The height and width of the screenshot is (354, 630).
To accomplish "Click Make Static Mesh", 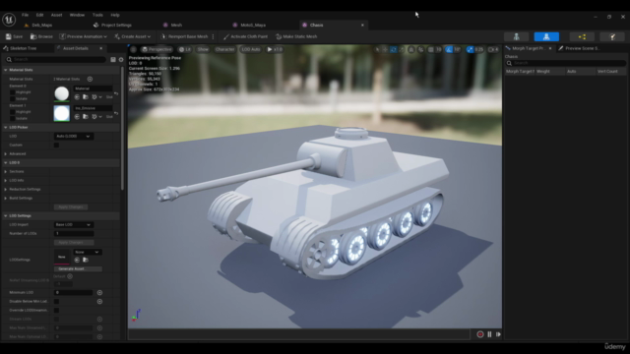I will (296, 36).
